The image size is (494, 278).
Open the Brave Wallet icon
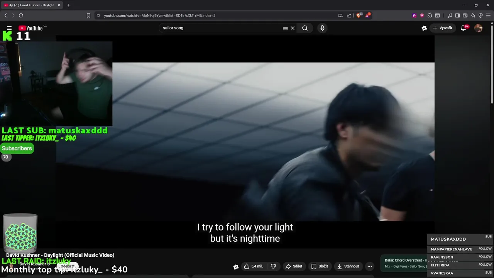(465, 15)
